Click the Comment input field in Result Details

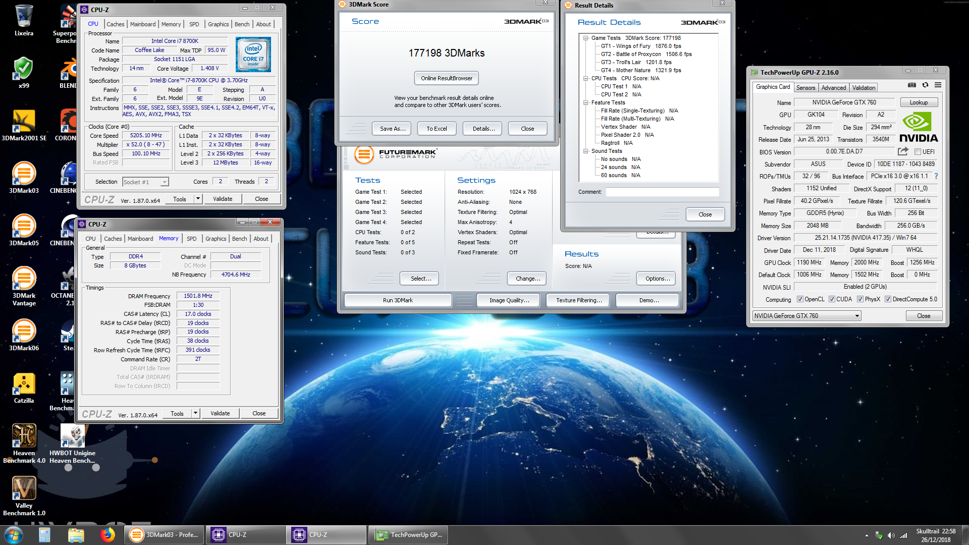point(662,192)
